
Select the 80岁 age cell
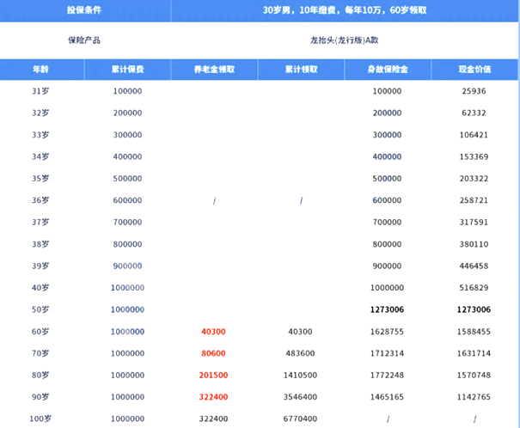pos(40,376)
